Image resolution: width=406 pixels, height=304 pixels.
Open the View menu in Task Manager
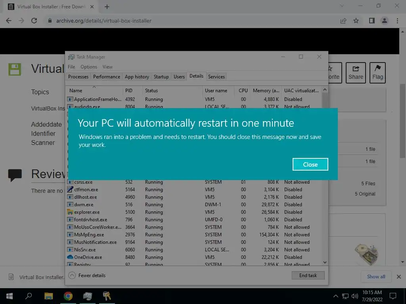pos(107,67)
